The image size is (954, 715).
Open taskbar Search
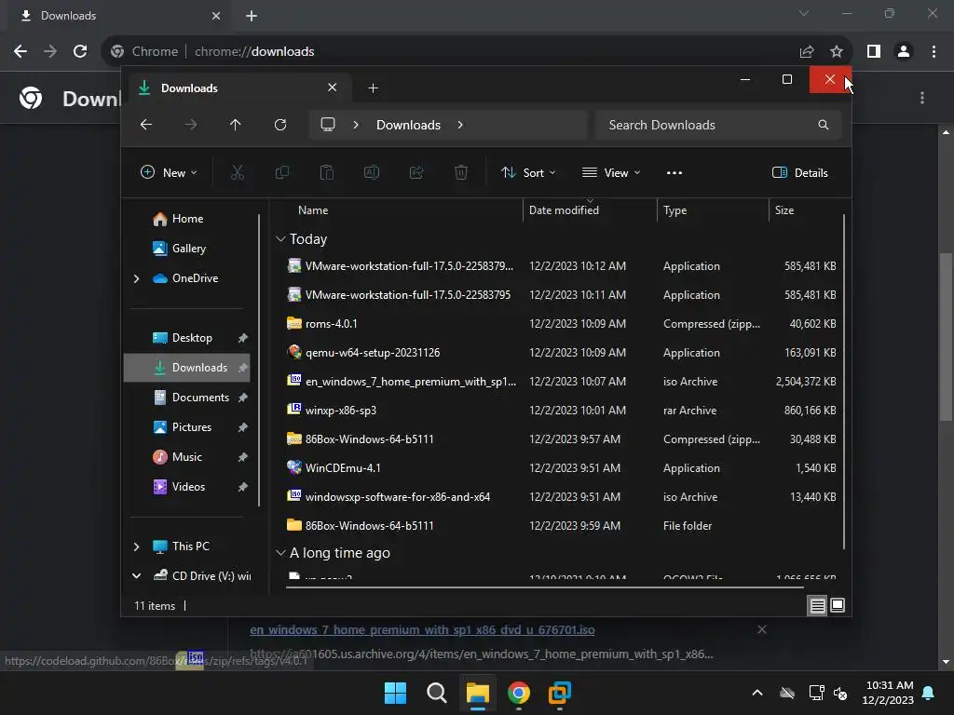436,693
